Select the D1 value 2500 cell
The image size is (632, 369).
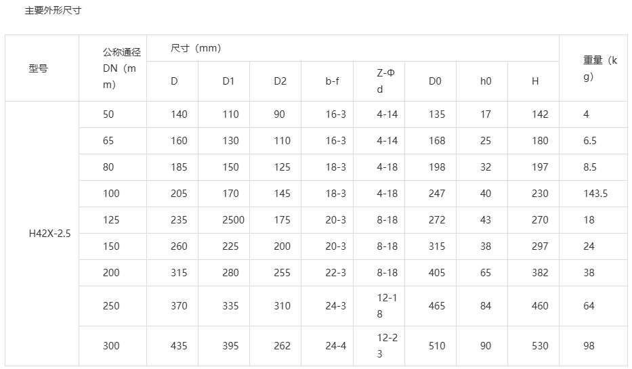click(x=224, y=220)
